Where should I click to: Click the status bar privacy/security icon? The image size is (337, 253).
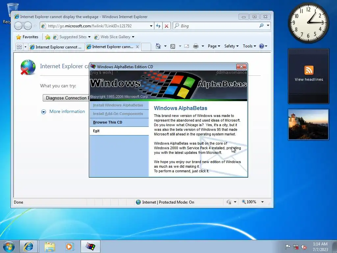229,202
